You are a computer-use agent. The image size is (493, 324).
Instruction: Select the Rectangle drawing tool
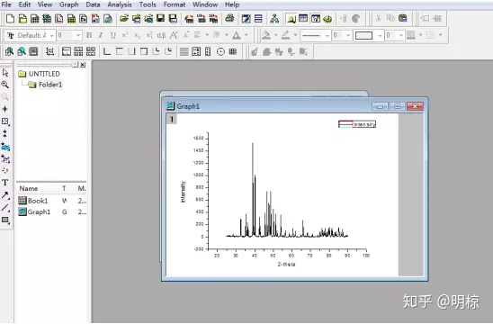(5, 220)
